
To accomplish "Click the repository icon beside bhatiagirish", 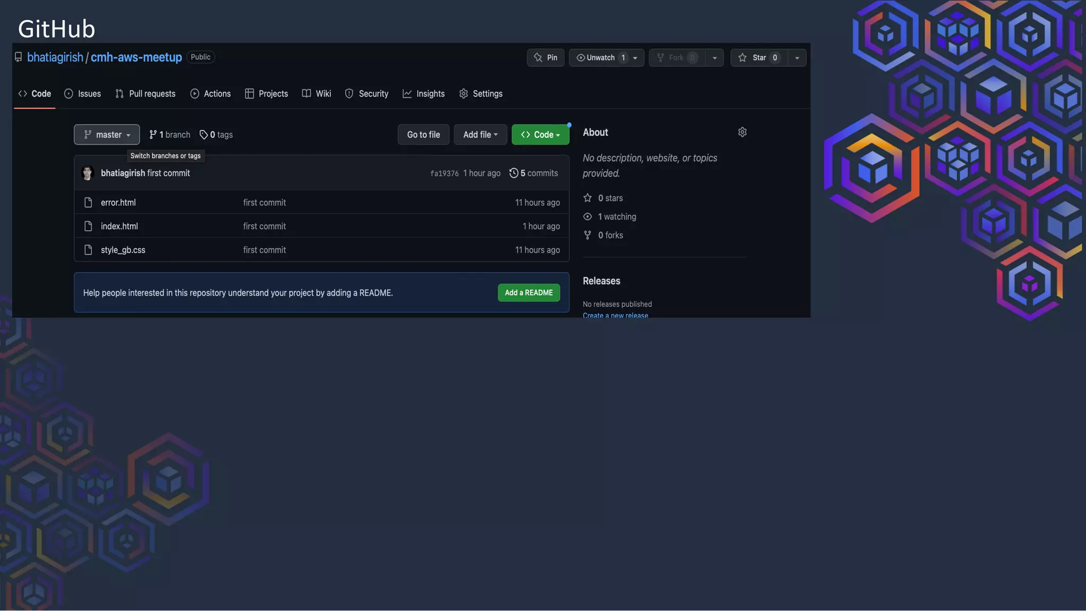I will [x=19, y=57].
